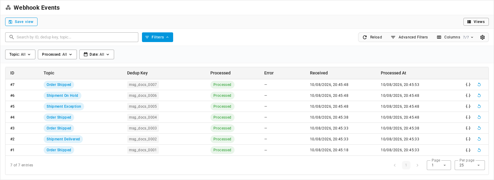494x180 pixels.
Task: Reprocess webhook event #2
Action: pos(479,139)
